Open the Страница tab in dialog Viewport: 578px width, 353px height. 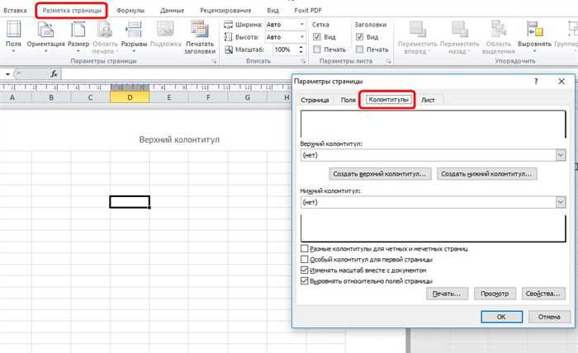coord(315,100)
